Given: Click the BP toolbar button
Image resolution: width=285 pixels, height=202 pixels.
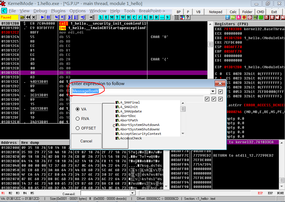Looking at the screenshot, I should pyautogui.click(x=179, y=12).
